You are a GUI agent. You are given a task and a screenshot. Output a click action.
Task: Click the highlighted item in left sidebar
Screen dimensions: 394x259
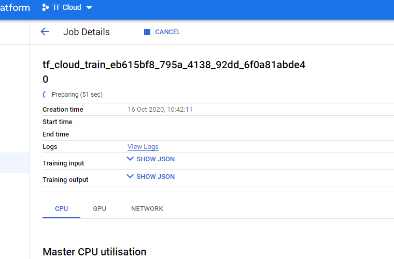(x=15, y=163)
